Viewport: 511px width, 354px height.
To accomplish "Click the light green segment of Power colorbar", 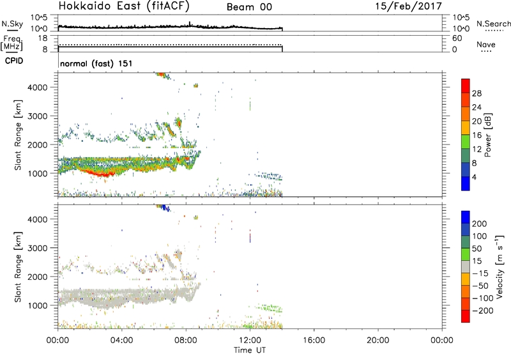I will point(466,141).
